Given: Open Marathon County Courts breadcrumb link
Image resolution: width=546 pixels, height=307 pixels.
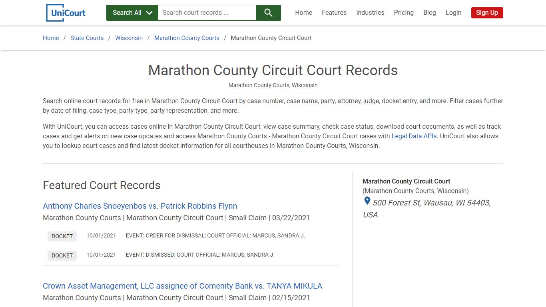Looking at the screenshot, I should (x=187, y=38).
